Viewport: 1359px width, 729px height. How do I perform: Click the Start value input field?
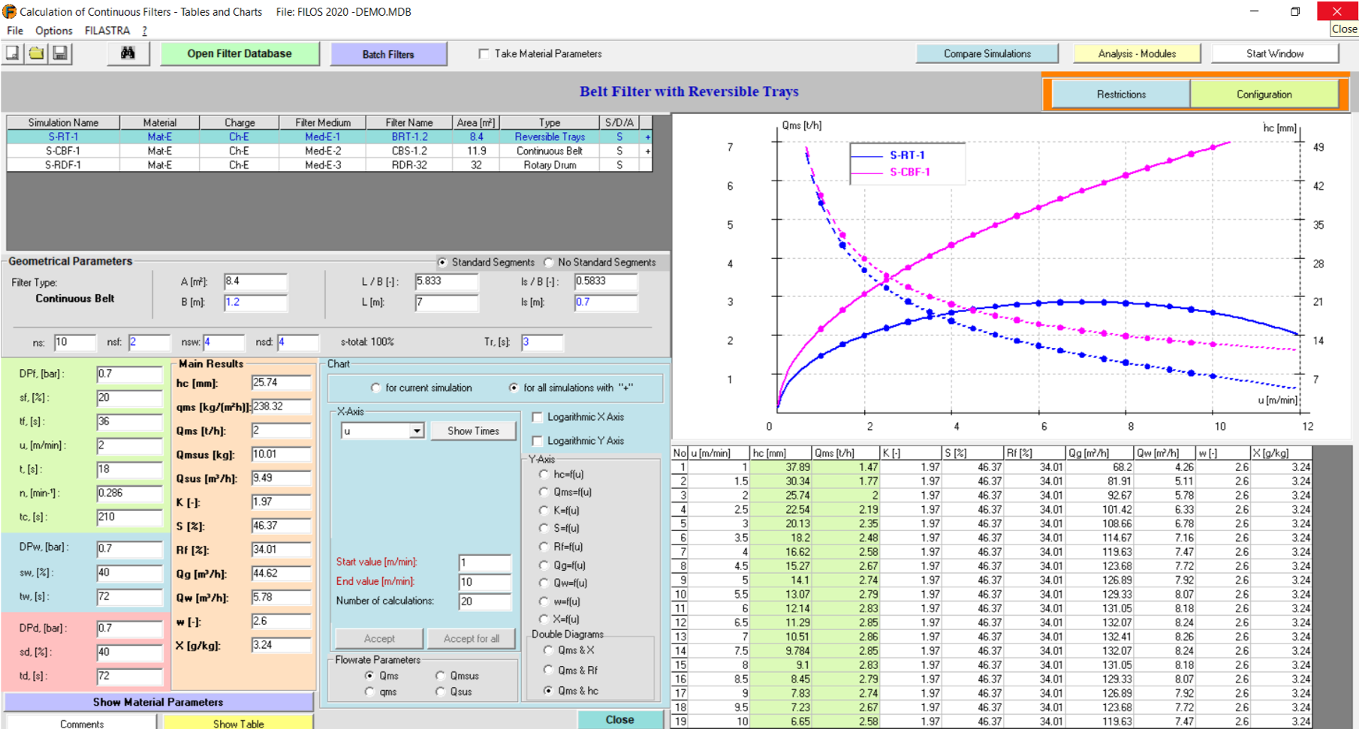click(x=484, y=562)
